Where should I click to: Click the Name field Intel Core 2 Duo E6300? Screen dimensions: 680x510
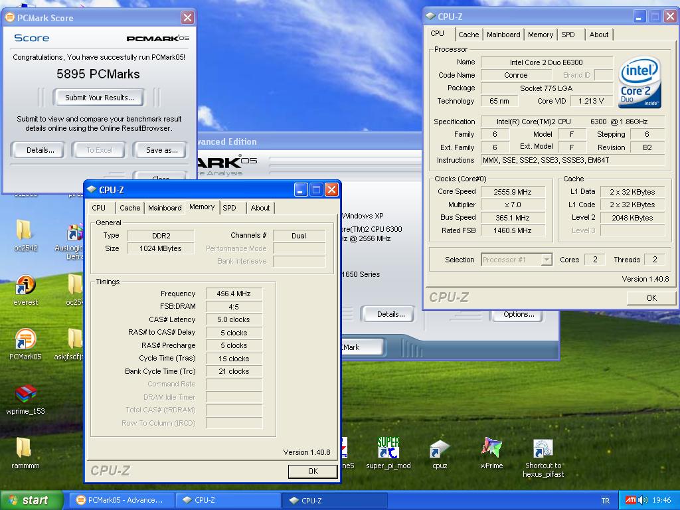click(547, 62)
